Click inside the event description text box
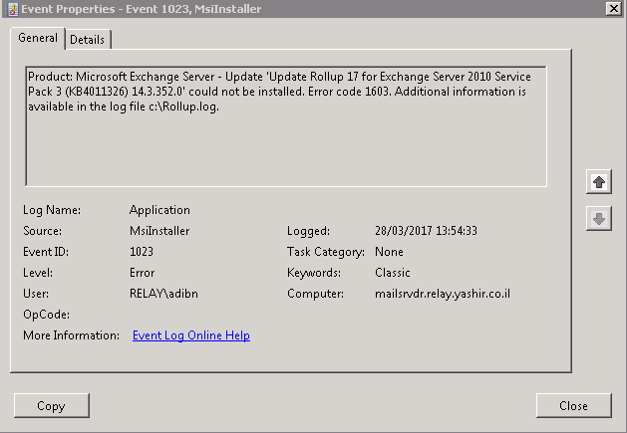The width and height of the screenshot is (627, 433). tap(286, 126)
